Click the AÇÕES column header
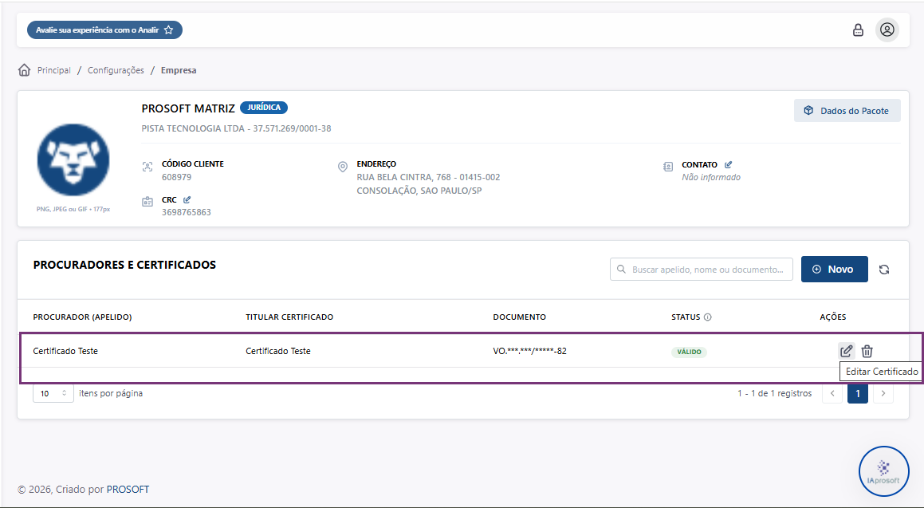 pos(832,317)
